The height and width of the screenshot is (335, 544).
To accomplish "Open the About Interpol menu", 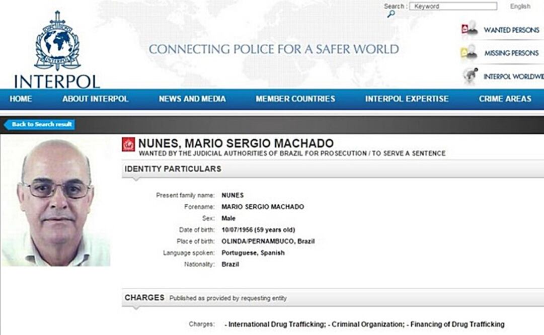I will point(96,99).
